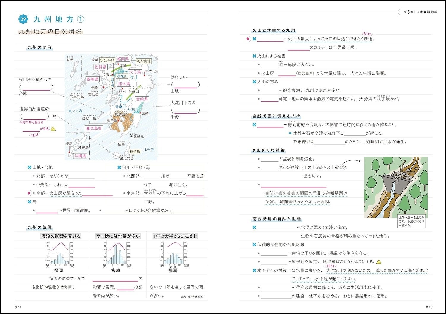The image size is (446, 314).
Task: Click the 筑紫山地 label on the map
Action: tap(144, 61)
